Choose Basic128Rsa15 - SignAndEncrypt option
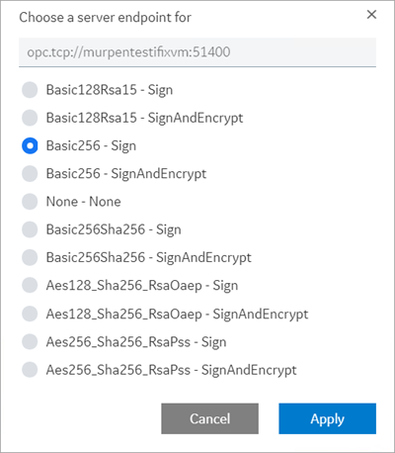 pos(30,118)
